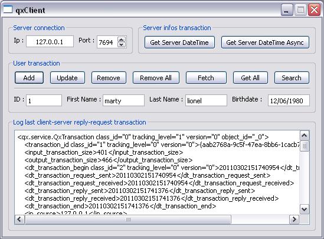
Task: Click the log's horizontal scrollbar thumb
Action: 127,219
